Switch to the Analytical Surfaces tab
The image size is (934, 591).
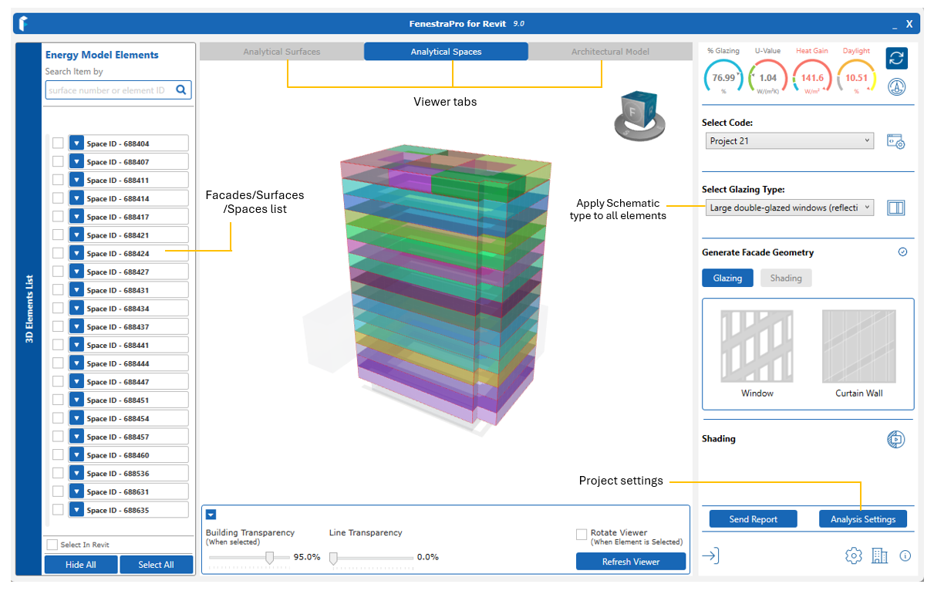[x=282, y=52]
